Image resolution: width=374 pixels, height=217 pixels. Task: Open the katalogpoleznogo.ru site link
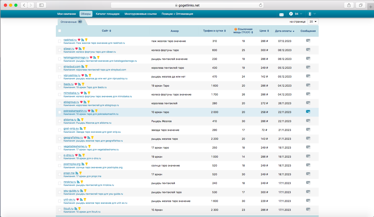point(76,58)
